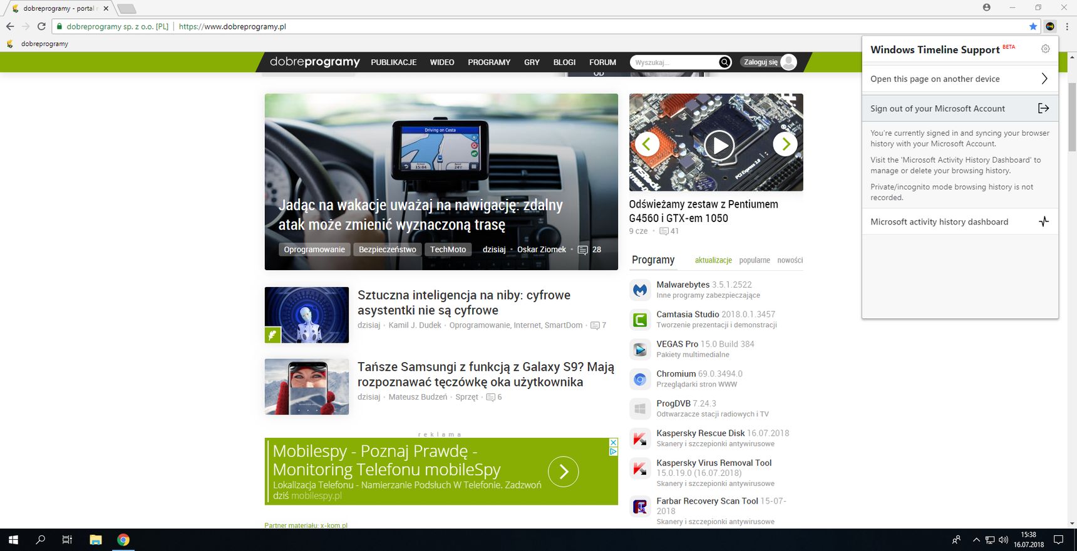This screenshot has height=551, width=1077.
Task: Open Windows Start menu
Action: [x=13, y=540]
